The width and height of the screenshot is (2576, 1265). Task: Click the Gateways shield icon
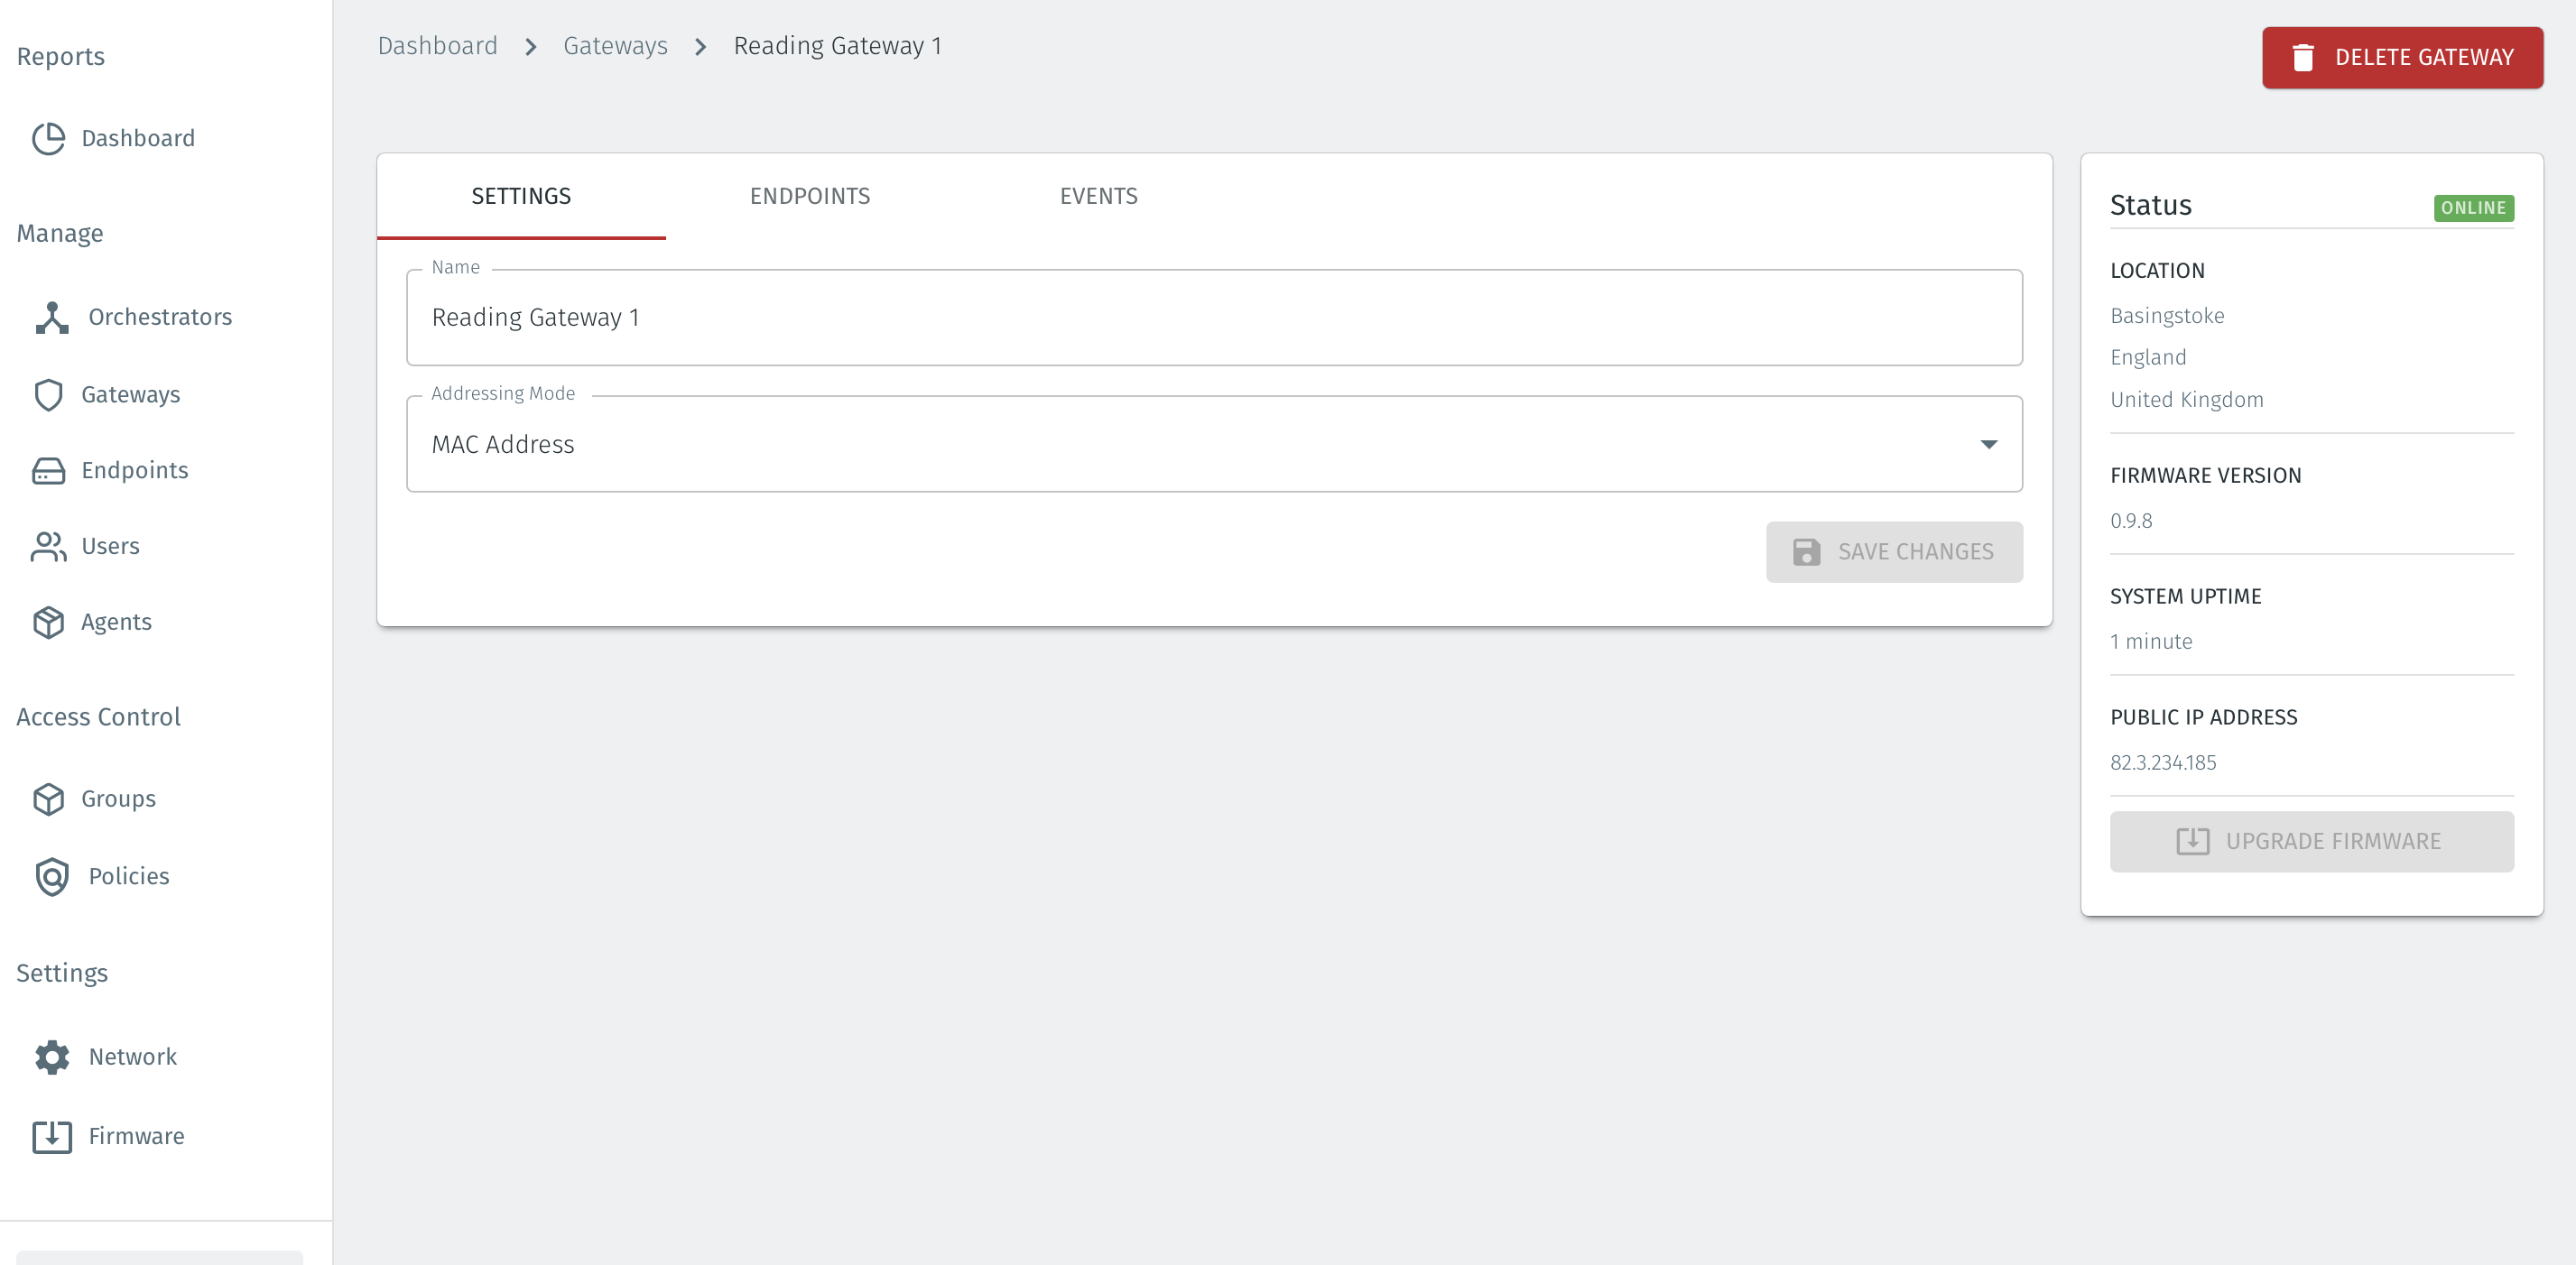point(48,395)
